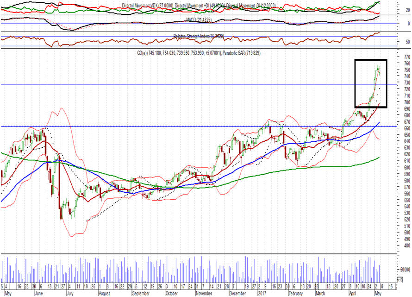Viewport: 412px width, 297px height.
Task: Click the 560 price axis label
Action: point(407,194)
